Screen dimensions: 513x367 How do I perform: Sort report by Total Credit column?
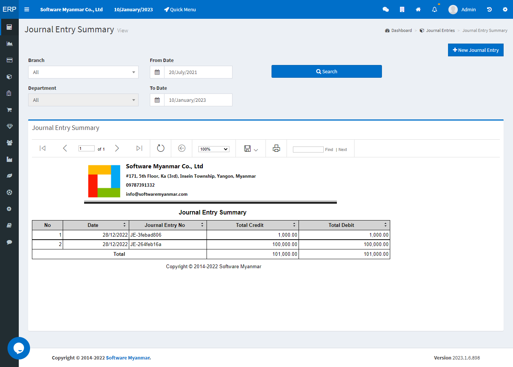(x=294, y=225)
